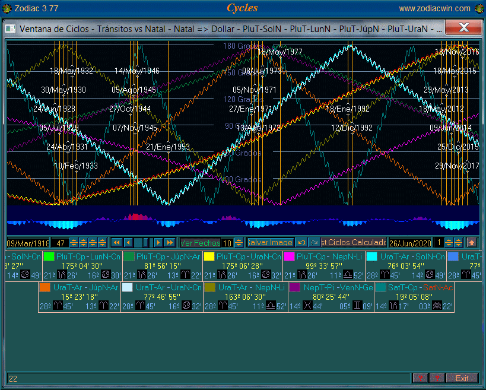Click the purple NepT-Pi VenN-Ge swatch
The width and height of the screenshot is (486, 390).
pyautogui.click(x=294, y=288)
